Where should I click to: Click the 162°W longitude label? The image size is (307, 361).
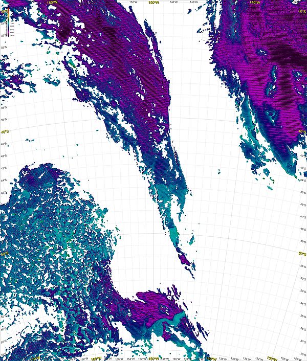click(x=85, y=358)
